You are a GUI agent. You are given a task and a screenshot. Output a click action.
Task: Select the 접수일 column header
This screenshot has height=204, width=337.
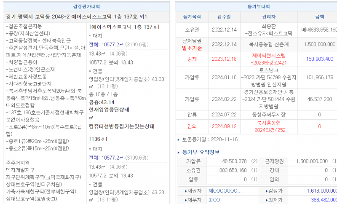click(224, 17)
